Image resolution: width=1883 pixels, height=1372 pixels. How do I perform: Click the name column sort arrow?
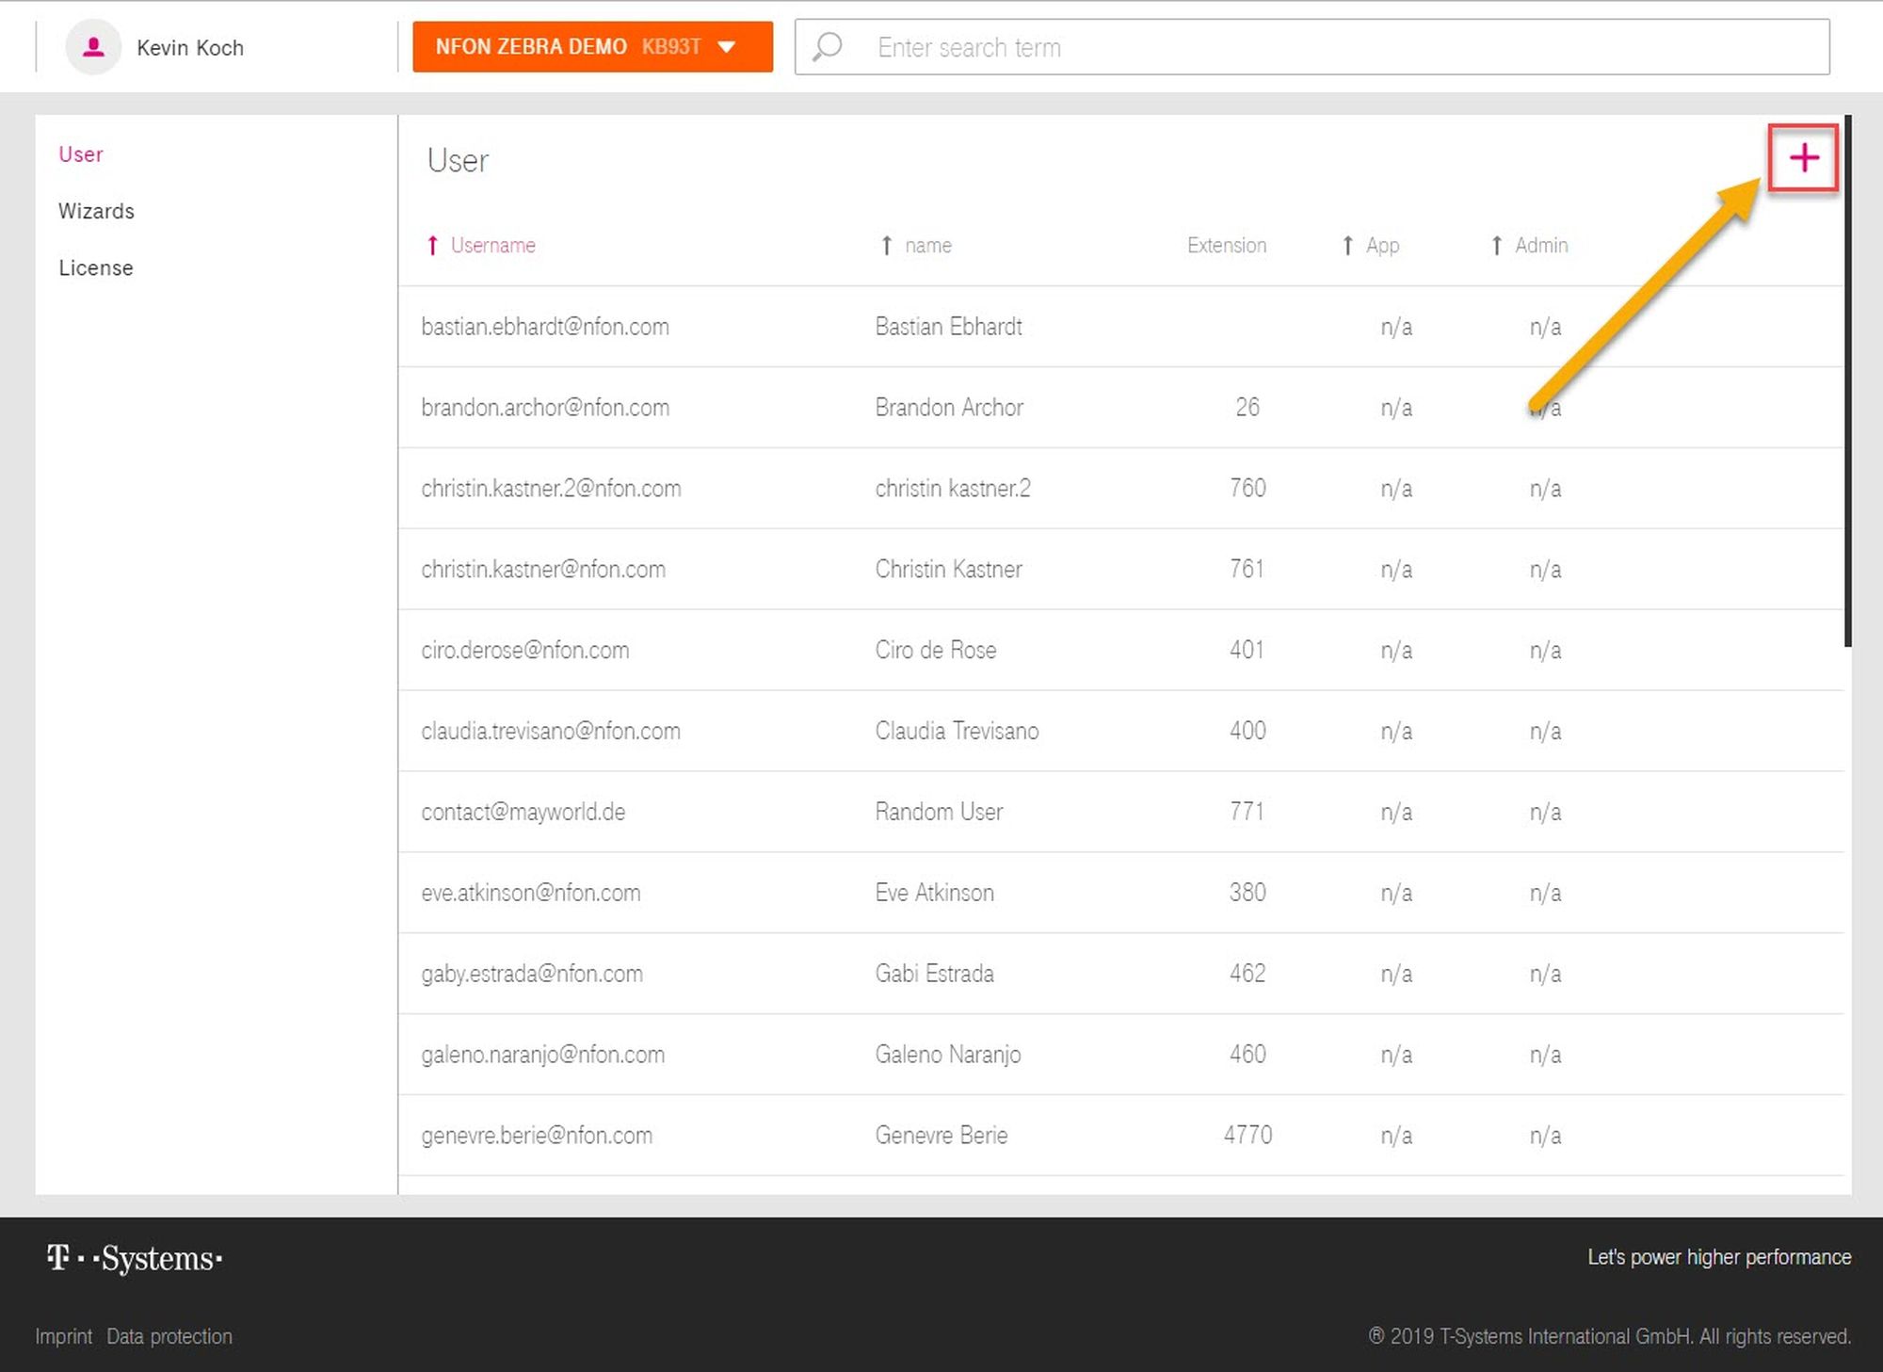(886, 246)
